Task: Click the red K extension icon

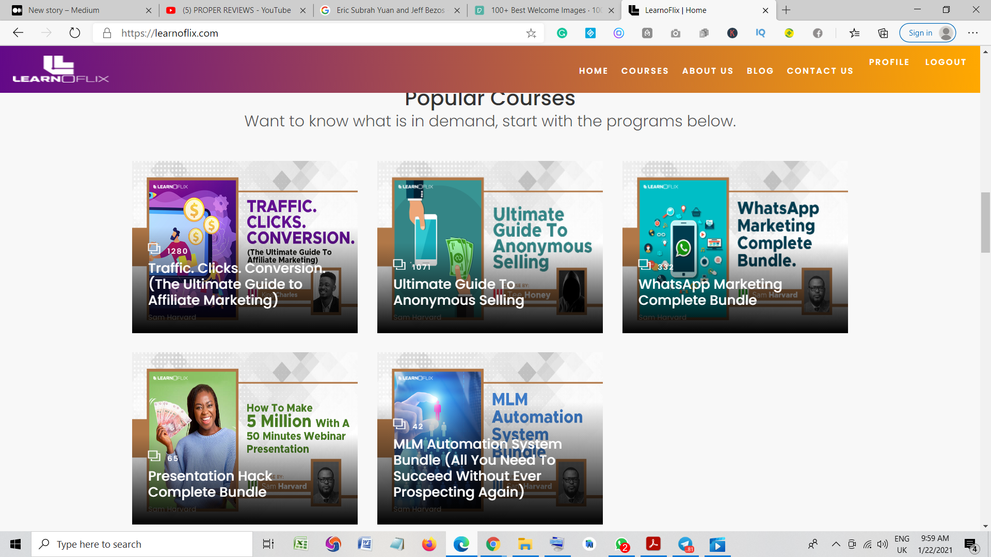Action: click(732, 33)
